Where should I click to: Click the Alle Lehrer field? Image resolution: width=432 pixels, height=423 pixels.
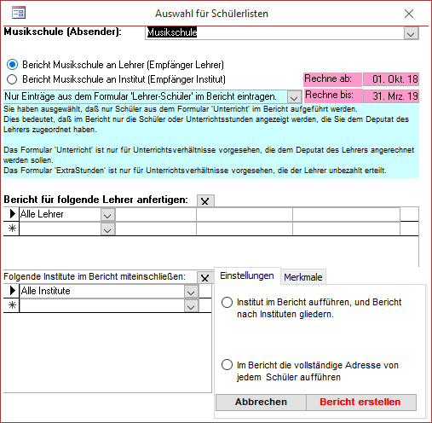[x=60, y=214]
